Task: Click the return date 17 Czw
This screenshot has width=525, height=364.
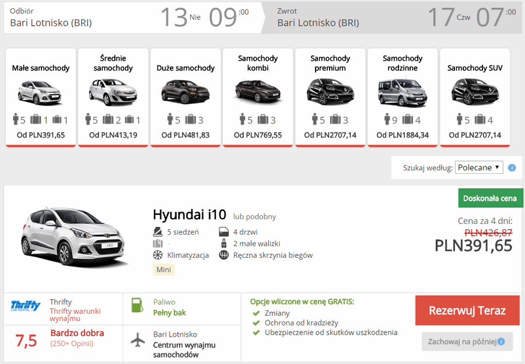Action: point(449,17)
